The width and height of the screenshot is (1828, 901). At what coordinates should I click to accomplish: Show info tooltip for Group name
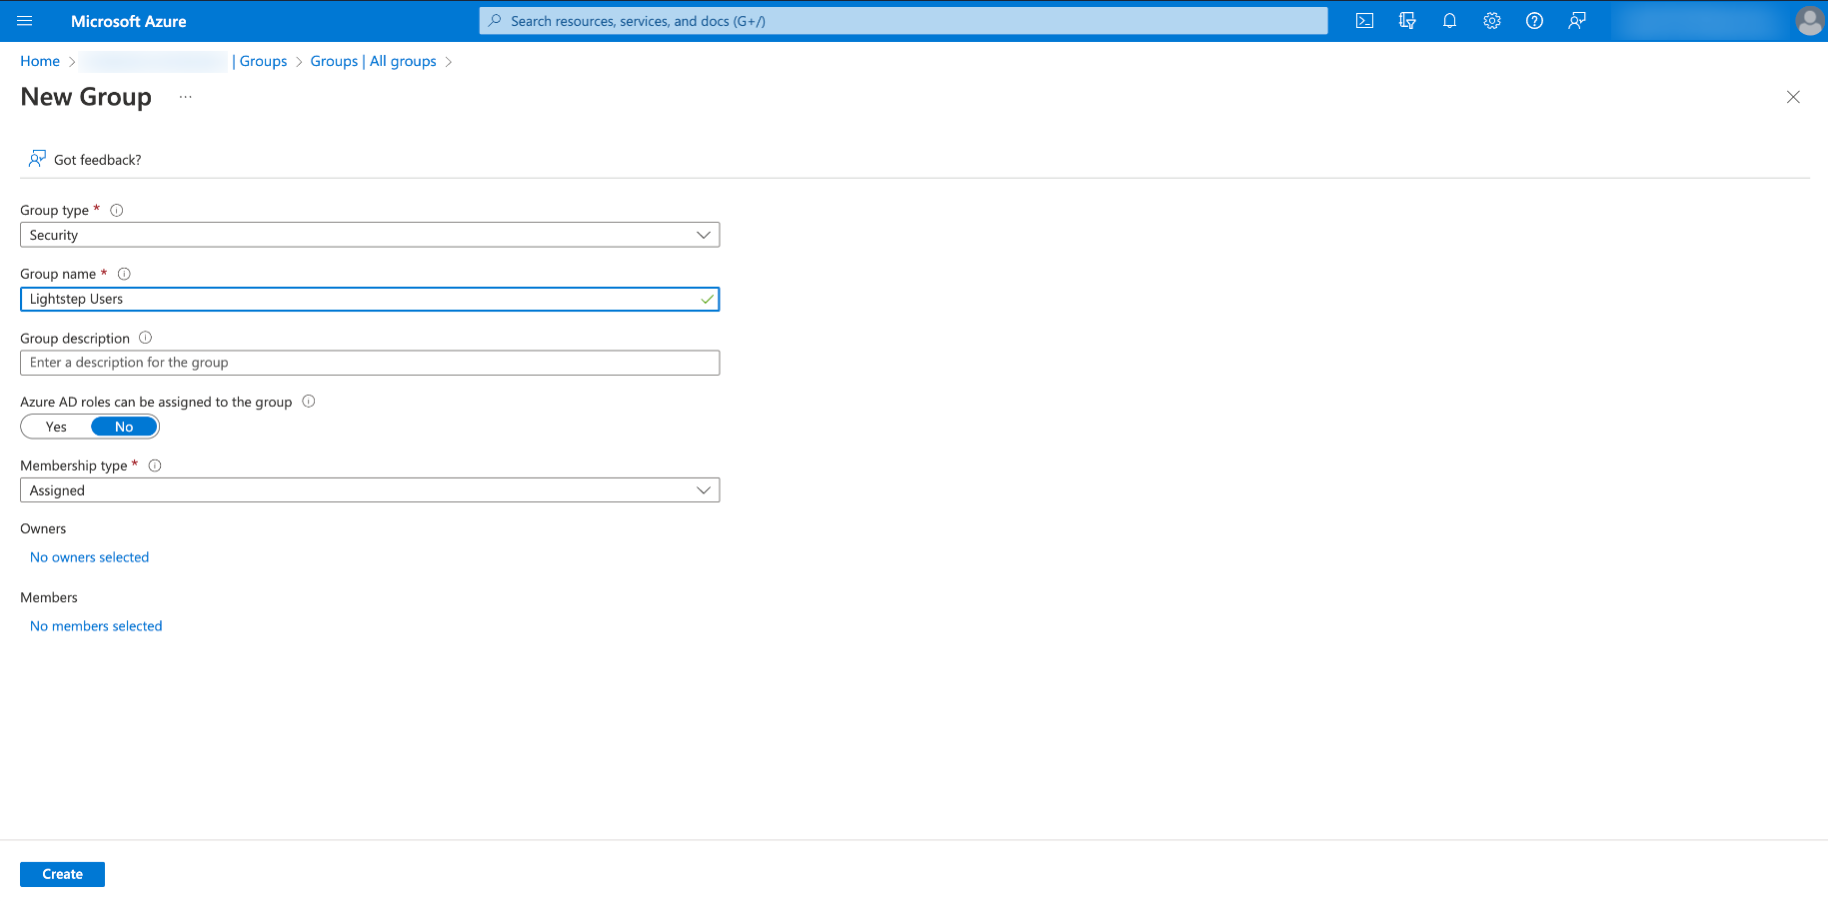(124, 274)
